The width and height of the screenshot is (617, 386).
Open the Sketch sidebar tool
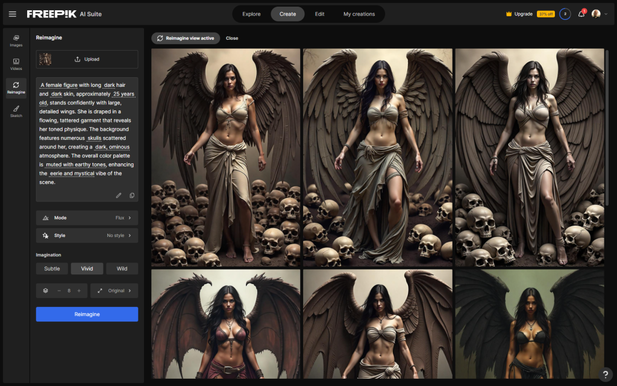point(16,111)
